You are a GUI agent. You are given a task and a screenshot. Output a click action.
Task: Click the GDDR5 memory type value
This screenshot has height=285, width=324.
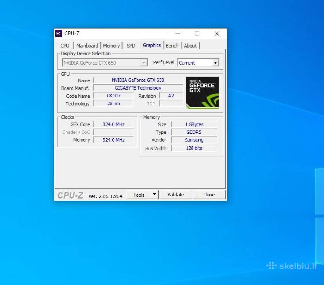(194, 132)
